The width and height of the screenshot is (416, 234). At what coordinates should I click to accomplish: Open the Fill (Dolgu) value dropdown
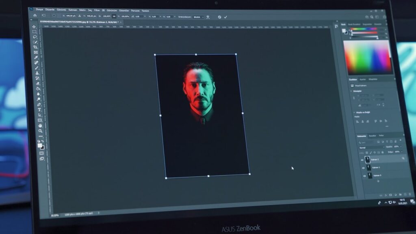coord(402,152)
